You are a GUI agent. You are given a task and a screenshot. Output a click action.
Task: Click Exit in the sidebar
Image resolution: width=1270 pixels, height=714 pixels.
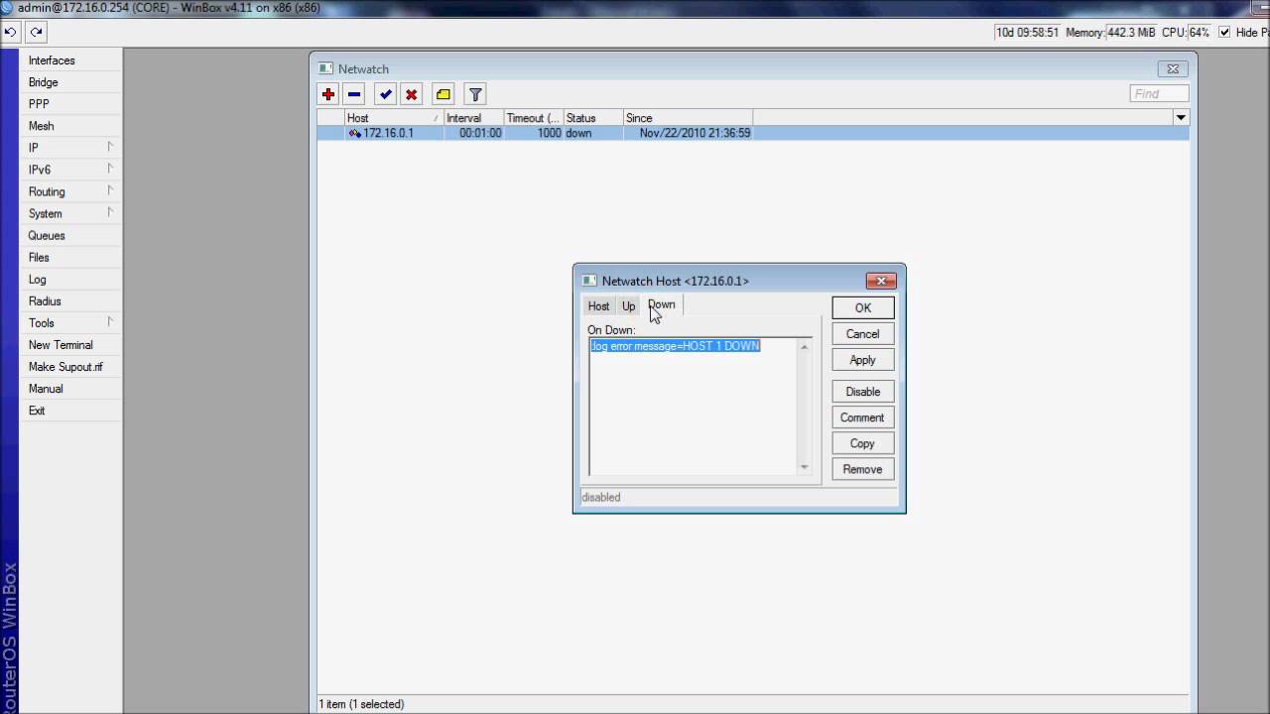[71, 410]
